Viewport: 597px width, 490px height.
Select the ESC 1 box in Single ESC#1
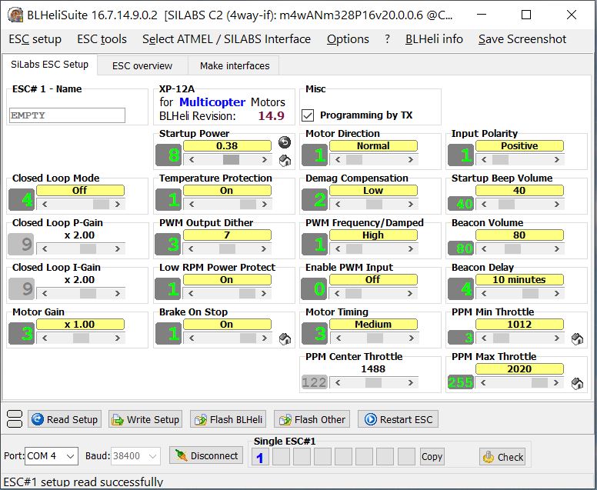click(x=259, y=457)
